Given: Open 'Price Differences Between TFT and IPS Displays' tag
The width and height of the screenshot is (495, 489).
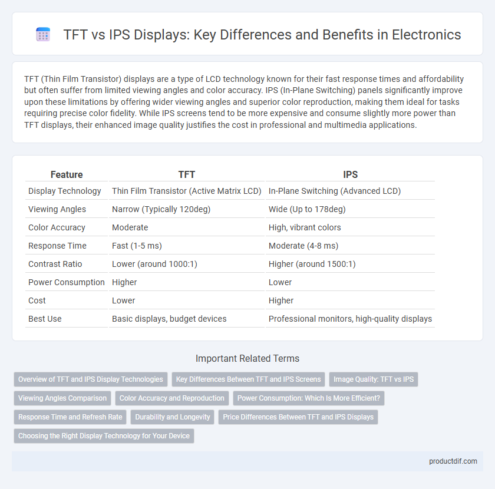Looking at the screenshot, I should (x=298, y=417).
